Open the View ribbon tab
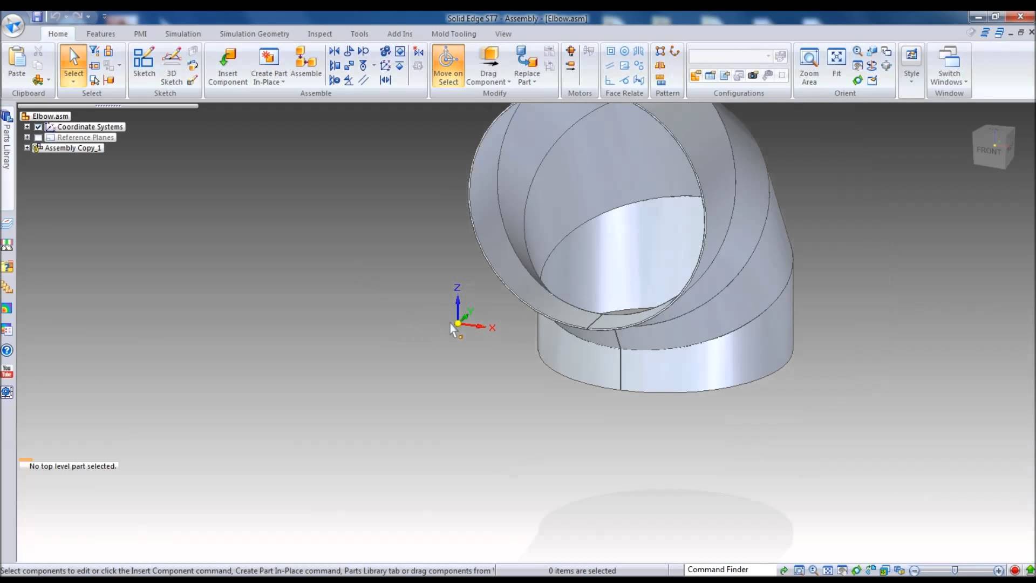 [x=503, y=33]
